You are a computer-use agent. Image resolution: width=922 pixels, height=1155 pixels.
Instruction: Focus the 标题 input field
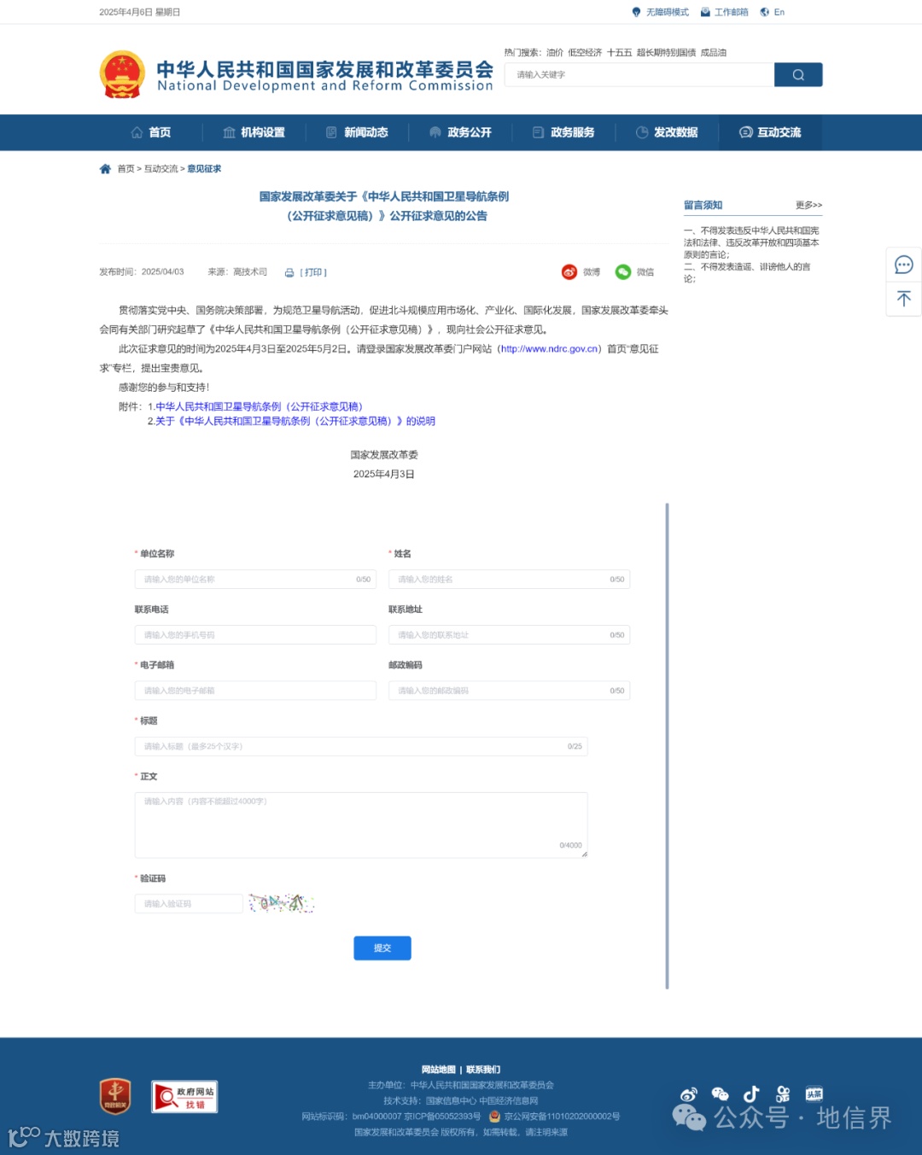(361, 746)
